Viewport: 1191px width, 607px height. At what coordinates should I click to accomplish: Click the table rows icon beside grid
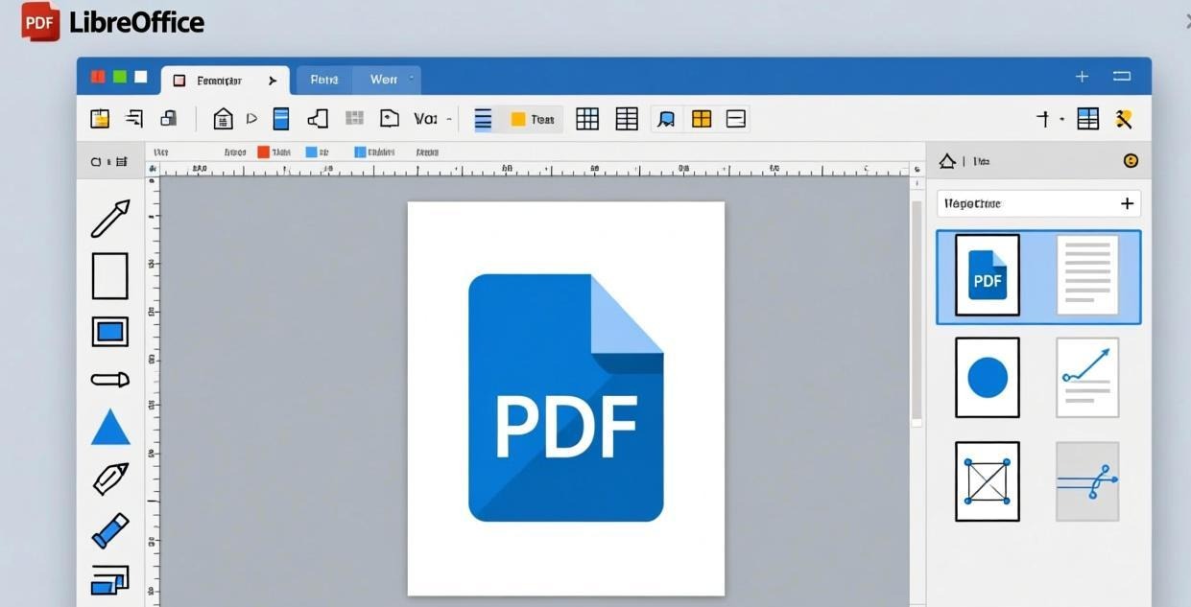tap(627, 119)
